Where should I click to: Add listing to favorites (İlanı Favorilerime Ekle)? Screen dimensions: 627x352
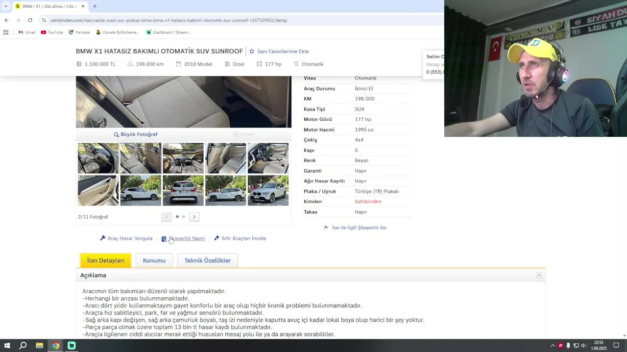pyautogui.click(x=283, y=51)
